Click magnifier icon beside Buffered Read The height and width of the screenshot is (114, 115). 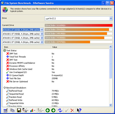click(x=8, y=91)
